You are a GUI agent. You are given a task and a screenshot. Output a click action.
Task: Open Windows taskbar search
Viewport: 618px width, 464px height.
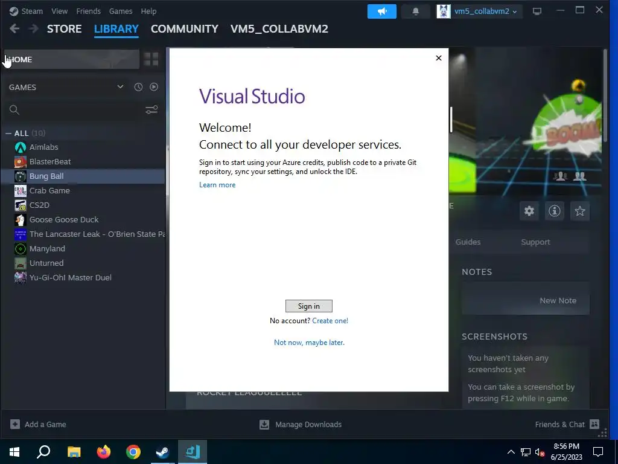click(x=43, y=451)
